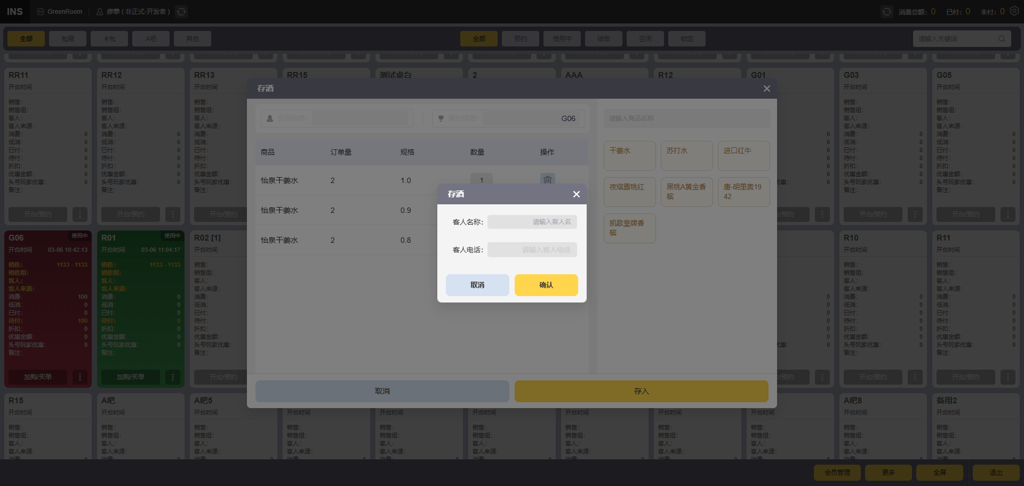Select the 锁定 status filter
This screenshot has width=1024, height=486.
(x=687, y=39)
